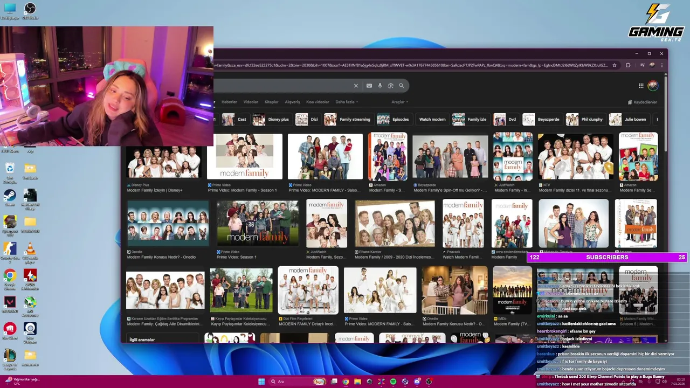
Task: Select the Disney plus filter chip
Action: tap(271, 120)
